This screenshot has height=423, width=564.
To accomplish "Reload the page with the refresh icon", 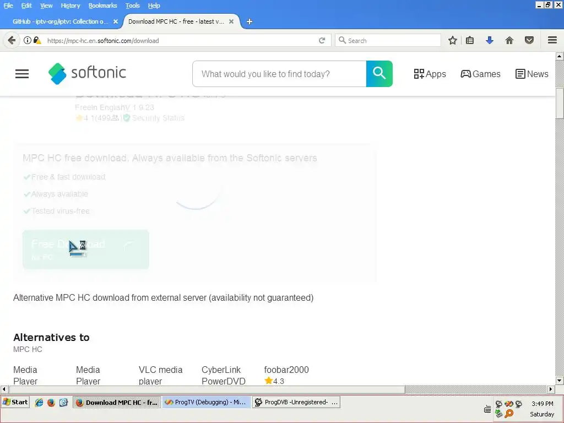I will 322,40.
